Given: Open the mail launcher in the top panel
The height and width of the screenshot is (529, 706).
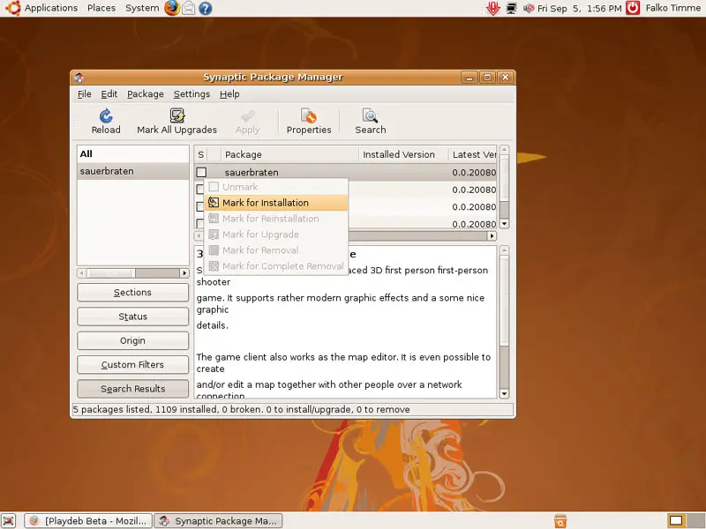Looking at the screenshot, I should pos(189,8).
